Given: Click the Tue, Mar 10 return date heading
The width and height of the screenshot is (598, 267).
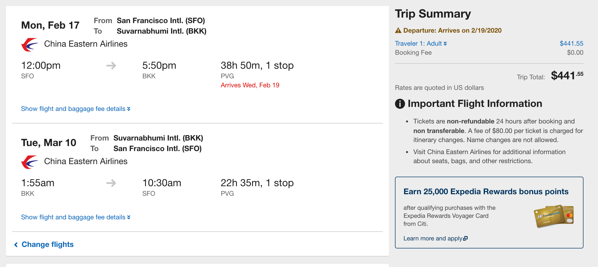Looking at the screenshot, I should pos(49,143).
